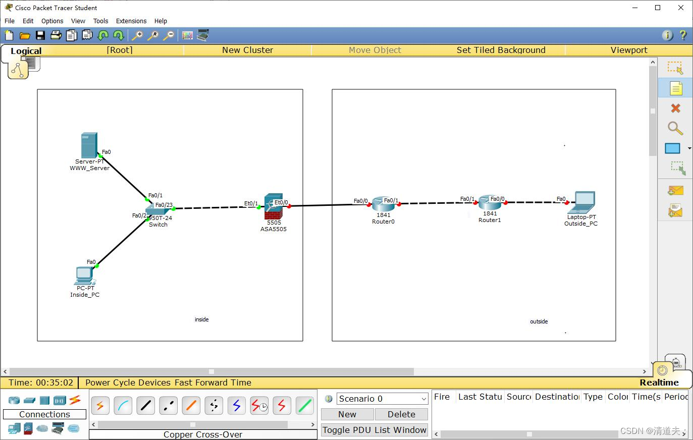693x440 pixels.
Task: Click the color palette toolbar swatch
Action: click(x=187, y=35)
